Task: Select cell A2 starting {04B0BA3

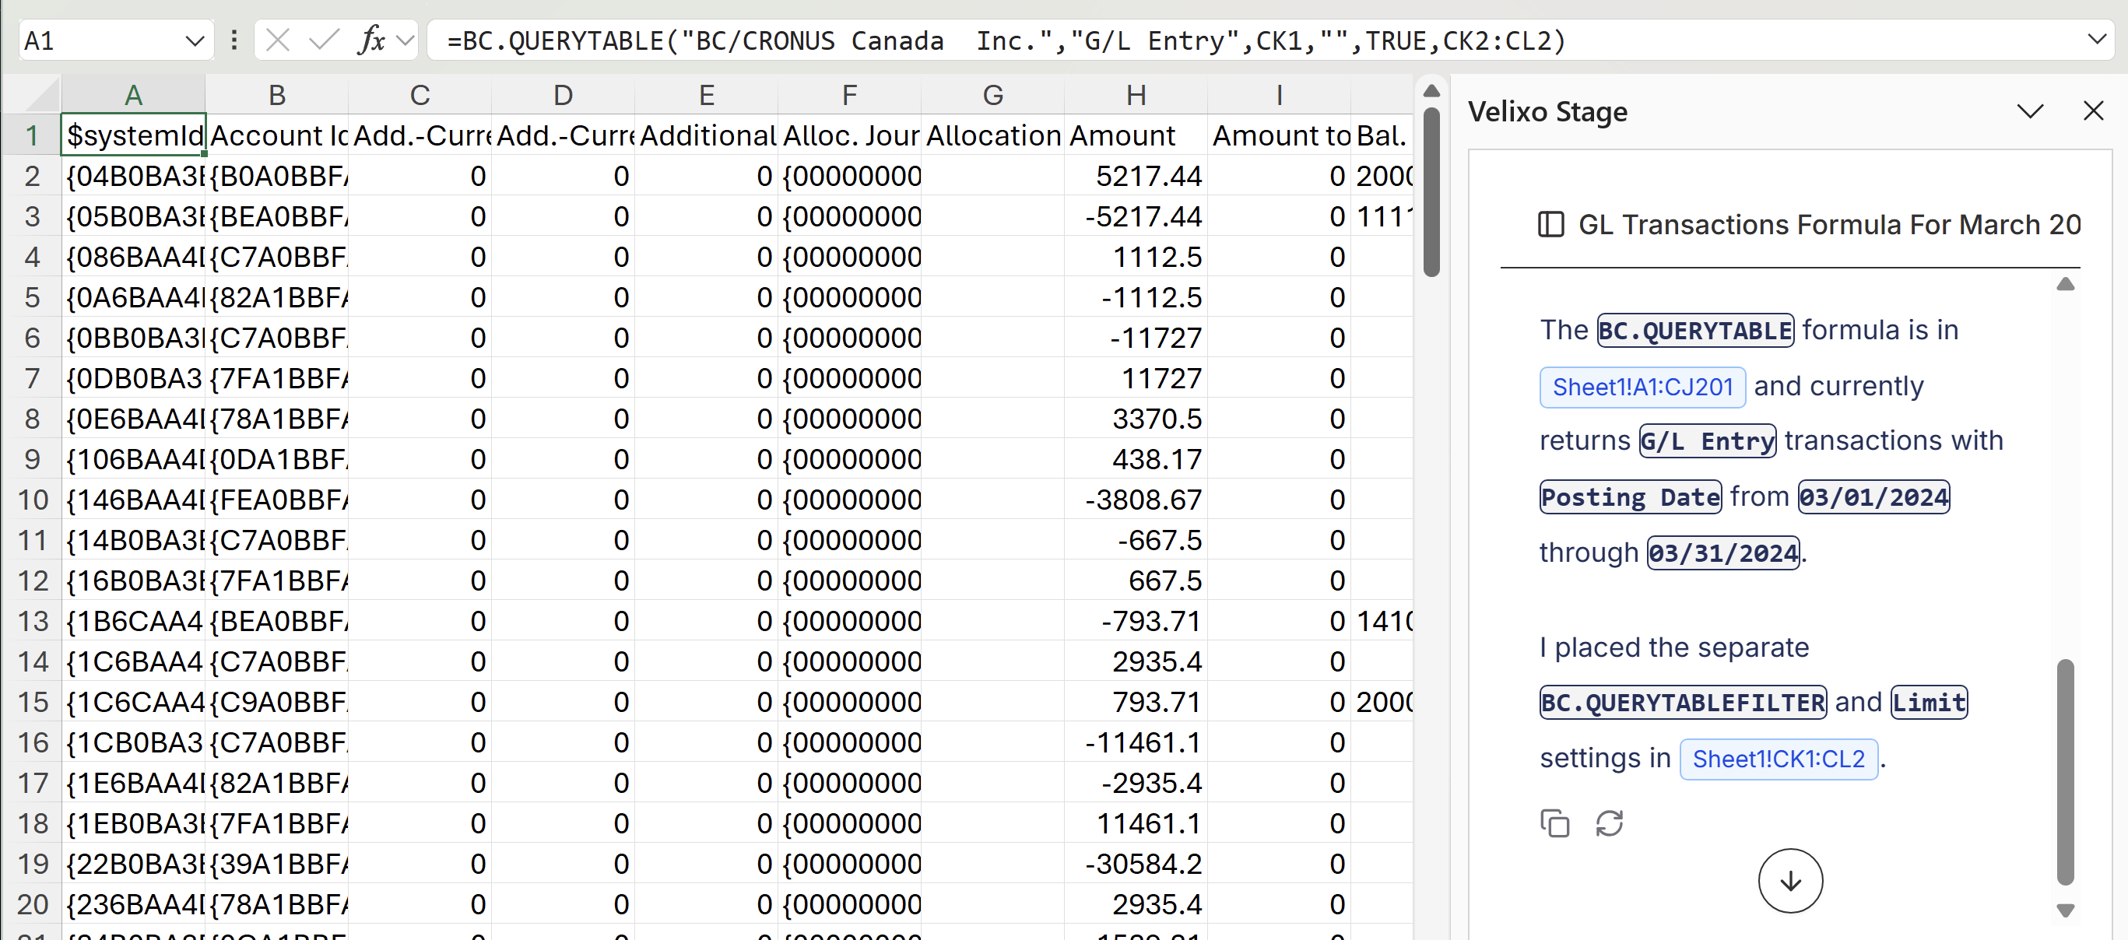Action: coord(133,175)
